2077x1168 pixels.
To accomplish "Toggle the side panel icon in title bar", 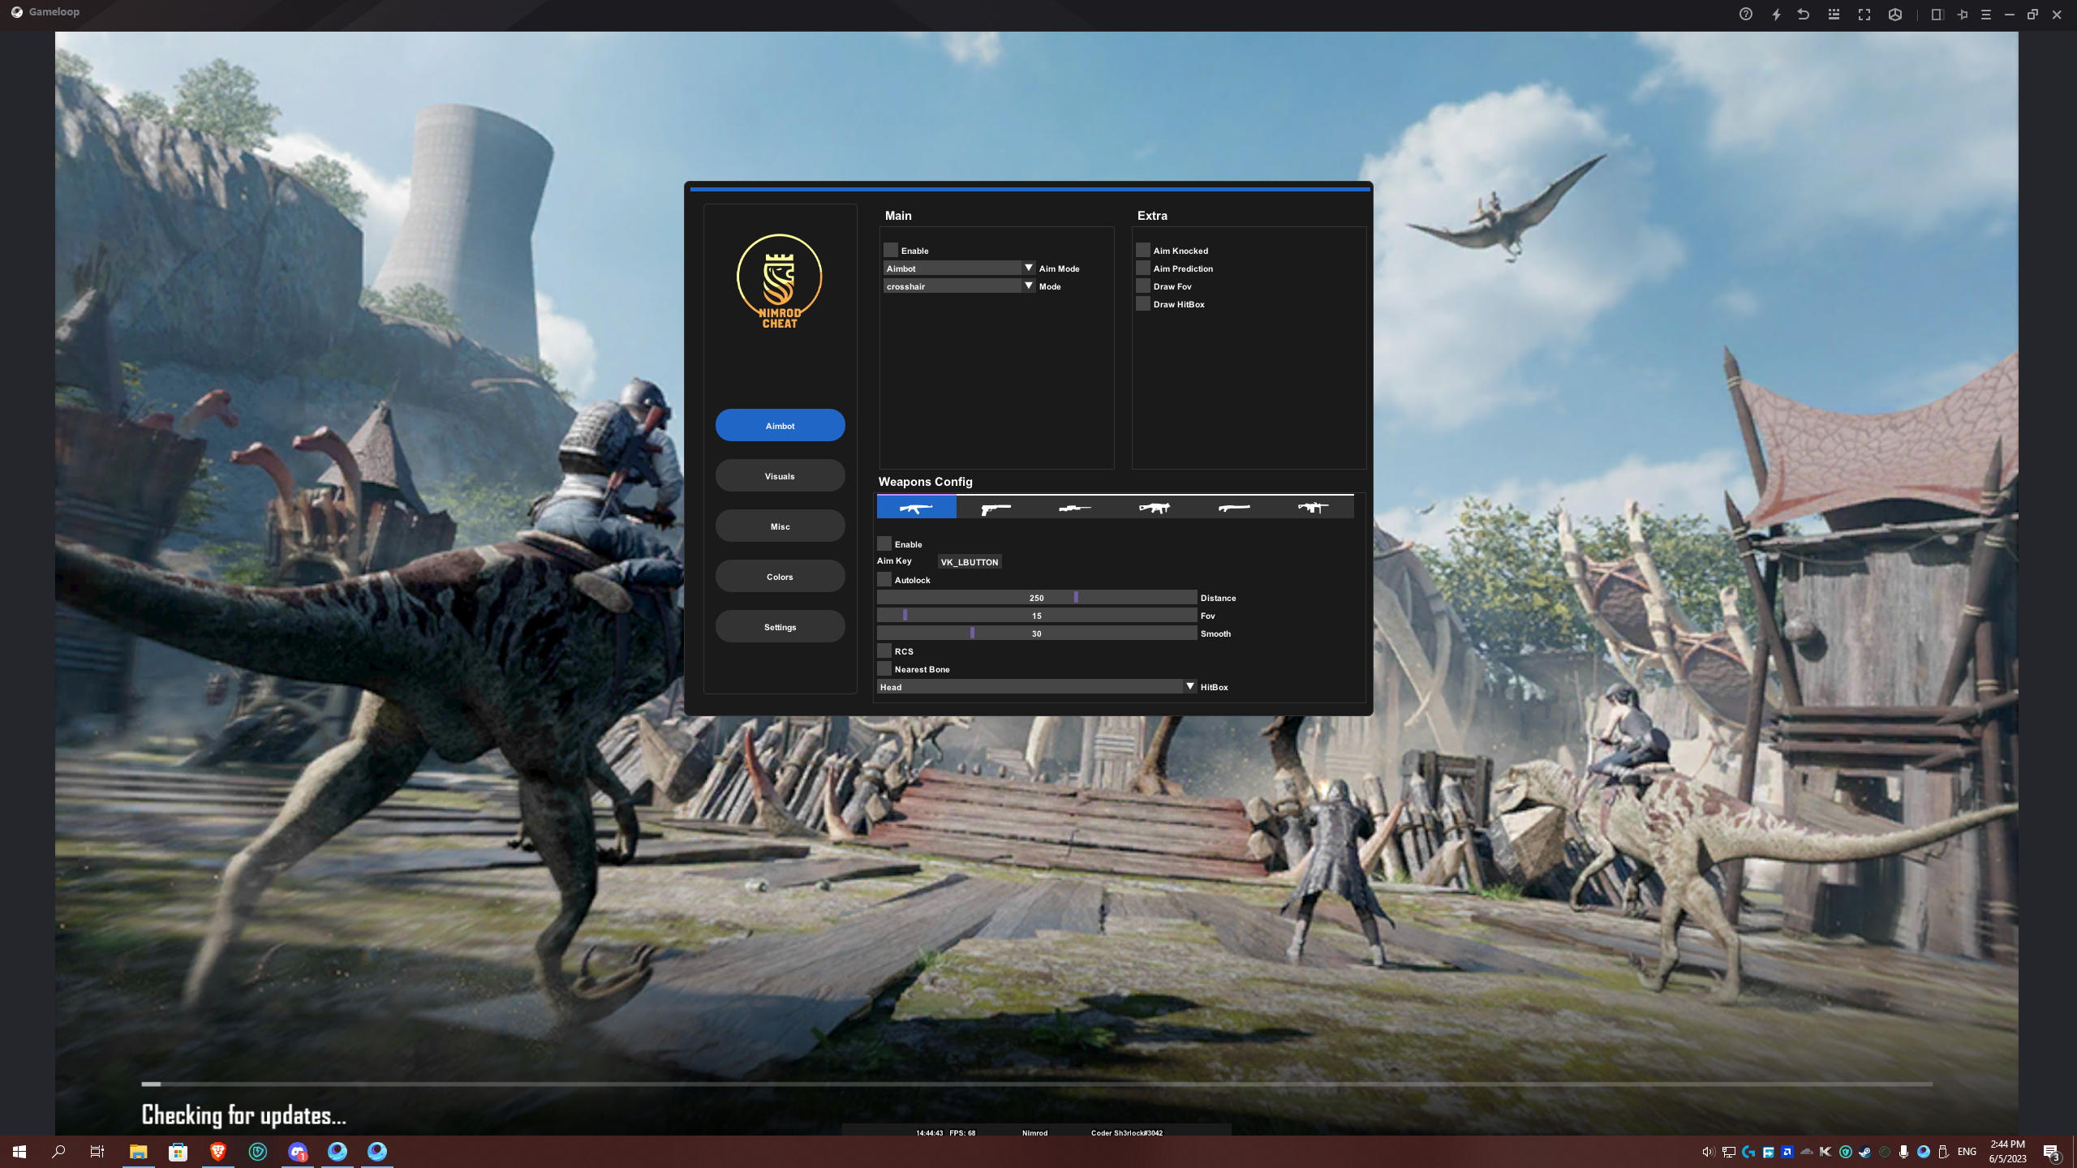I will (x=1937, y=14).
